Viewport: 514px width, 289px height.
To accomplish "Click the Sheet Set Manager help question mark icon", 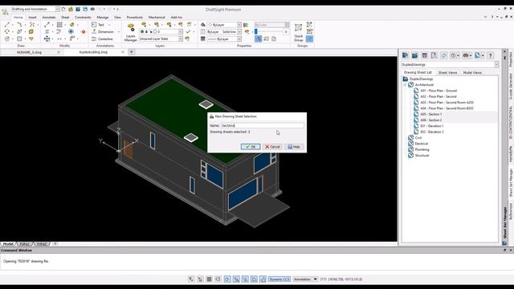I will [491, 55].
